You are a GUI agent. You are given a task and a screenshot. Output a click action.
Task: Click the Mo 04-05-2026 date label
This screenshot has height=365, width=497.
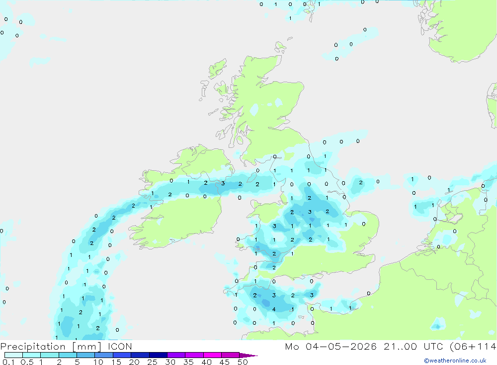point(331,347)
